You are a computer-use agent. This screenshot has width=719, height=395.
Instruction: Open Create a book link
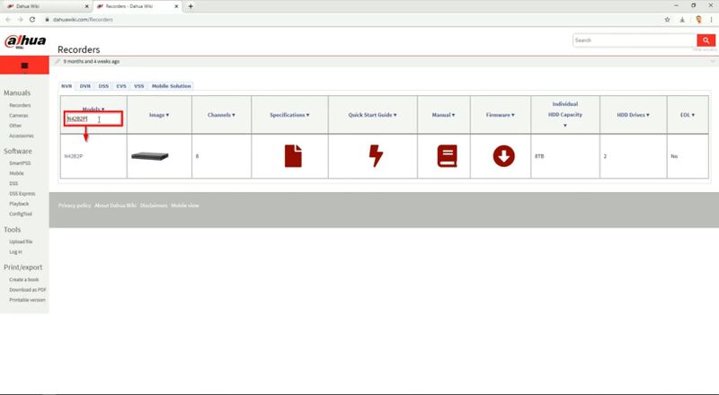[24, 279]
